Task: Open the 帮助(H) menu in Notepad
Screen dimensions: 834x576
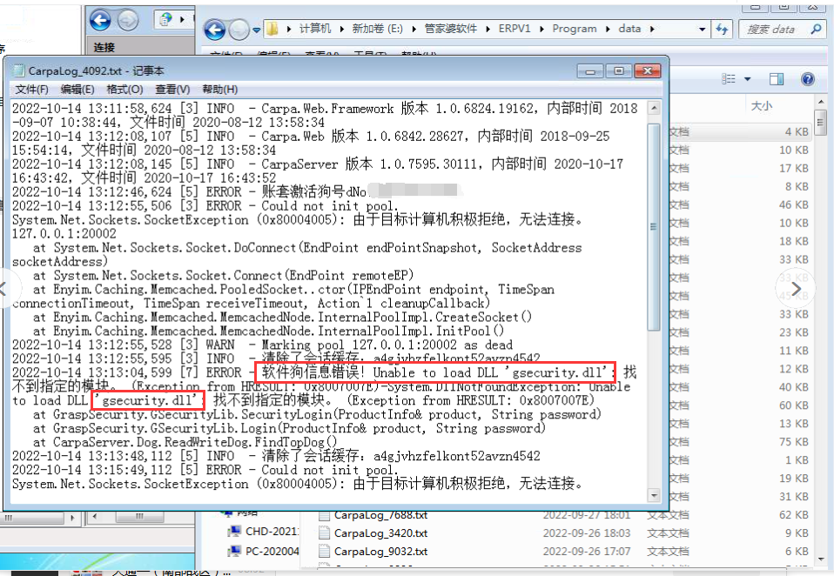Action: 219,90
